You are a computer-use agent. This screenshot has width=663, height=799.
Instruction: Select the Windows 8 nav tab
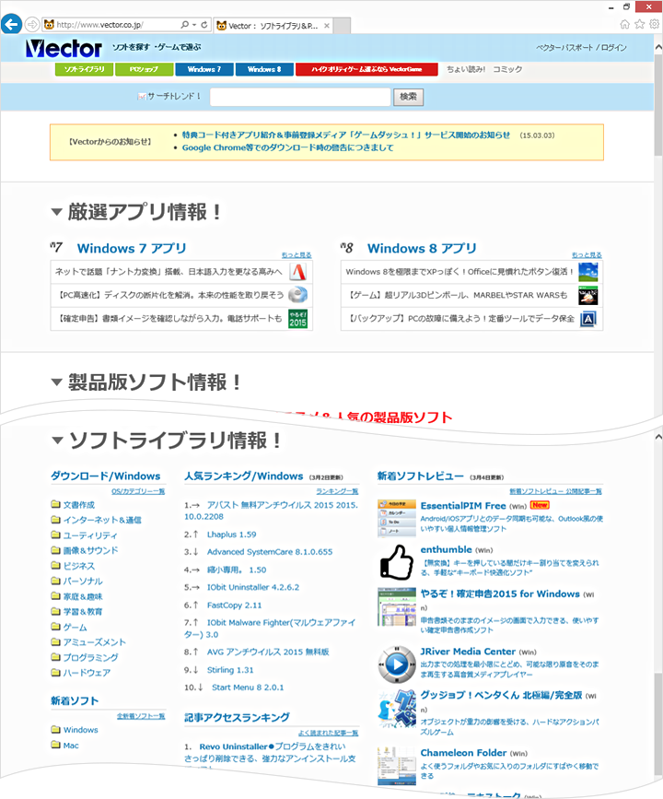pyautogui.click(x=264, y=69)
